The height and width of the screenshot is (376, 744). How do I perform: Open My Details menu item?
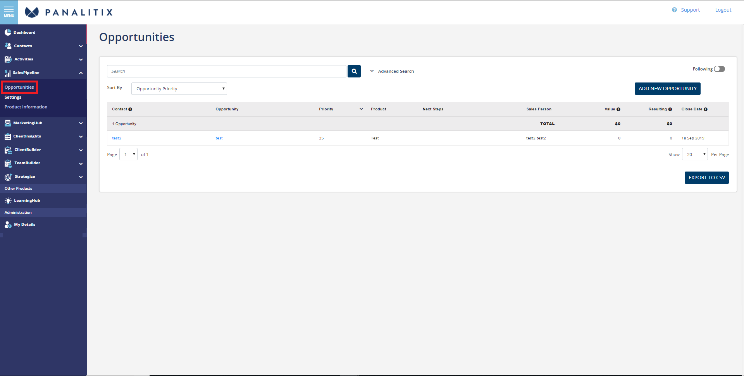[25, 225]
